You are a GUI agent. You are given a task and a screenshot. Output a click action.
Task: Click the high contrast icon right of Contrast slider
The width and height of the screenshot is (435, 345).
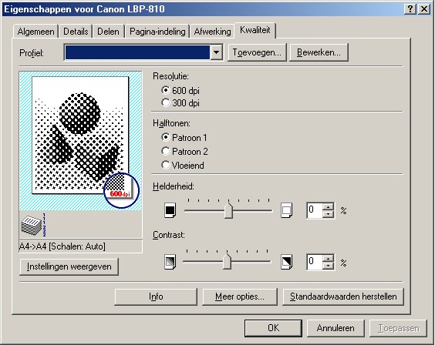pyautogui.click(x=286, y=262)
